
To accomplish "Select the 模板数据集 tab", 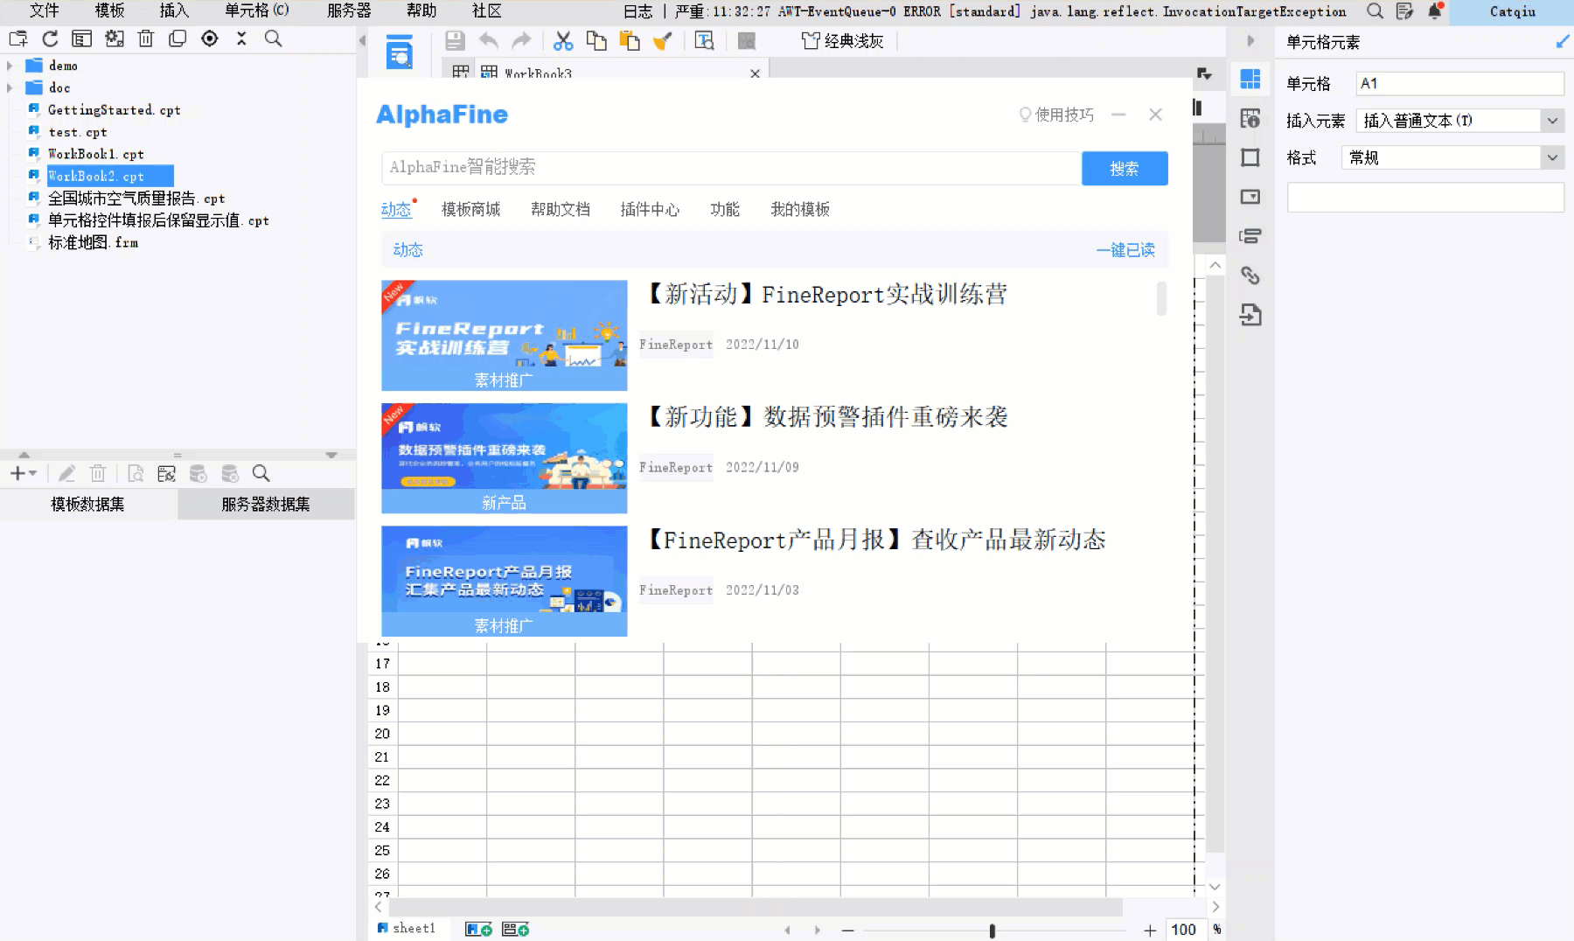I will point(88,504).
